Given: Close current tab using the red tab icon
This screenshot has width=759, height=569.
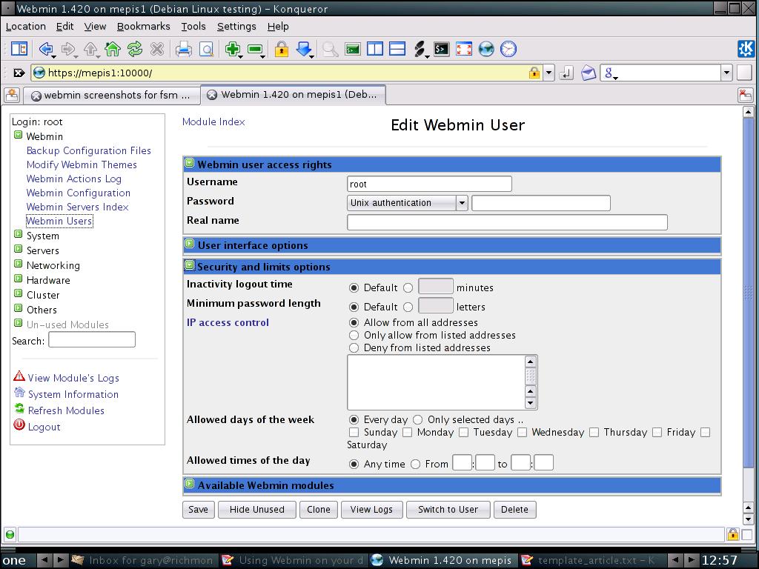Looking at the screenshot, I should pos(746,95).
